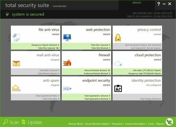Open Rescue Mode link
Image resolution: width=176 pixels, height=127 pixels.
pos(76,124)
